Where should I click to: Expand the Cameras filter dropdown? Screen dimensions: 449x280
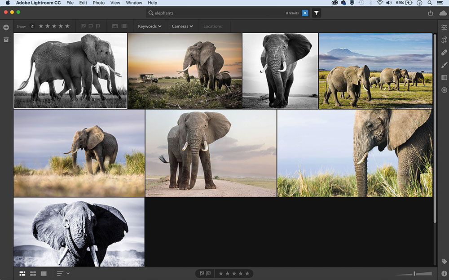(182, 26)
